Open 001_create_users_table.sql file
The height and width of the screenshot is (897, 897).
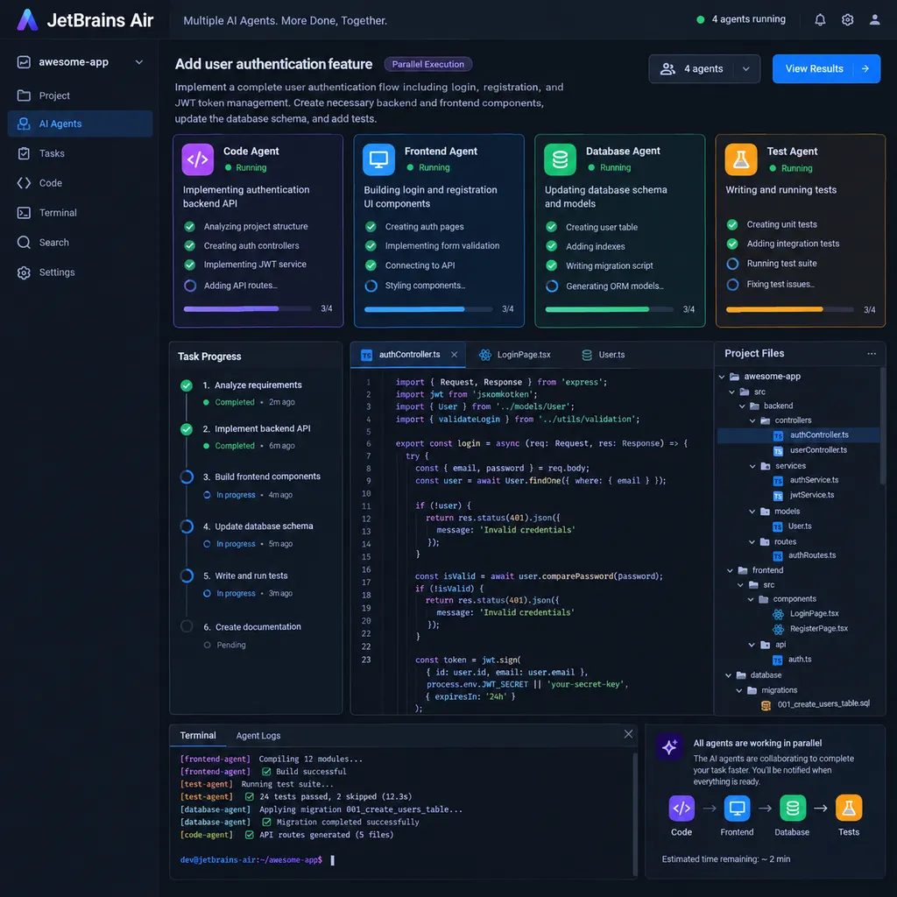[816, 704]
